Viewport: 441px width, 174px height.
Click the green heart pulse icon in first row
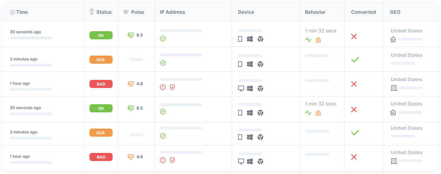tap(131, 35)
